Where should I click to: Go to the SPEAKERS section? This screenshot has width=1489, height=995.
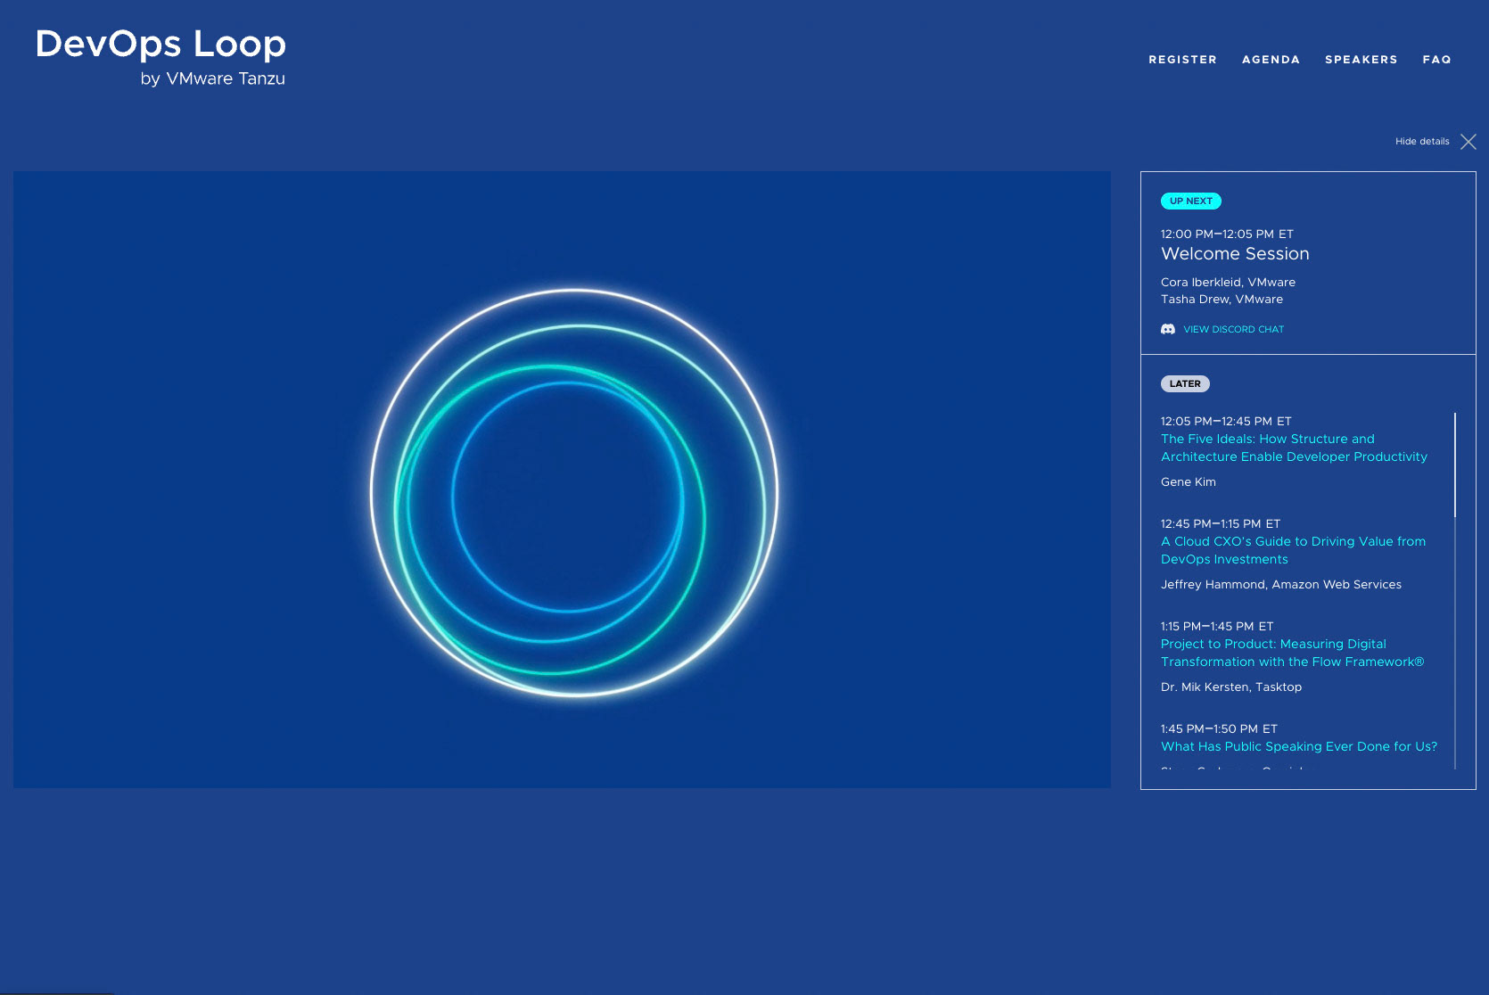(1361, 60)
